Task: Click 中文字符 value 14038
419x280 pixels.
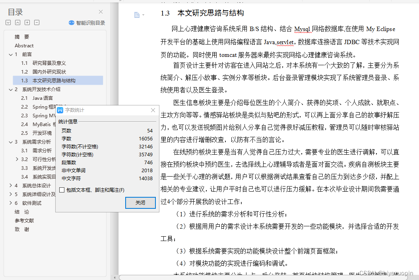Action: [x=145, y=178]
